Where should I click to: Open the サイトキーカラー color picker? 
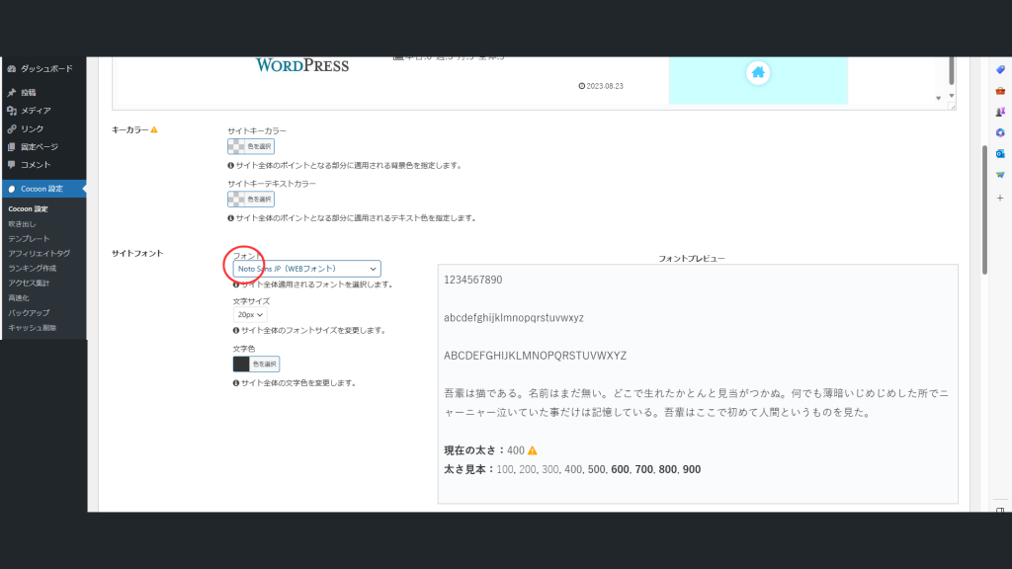point(250,146)
